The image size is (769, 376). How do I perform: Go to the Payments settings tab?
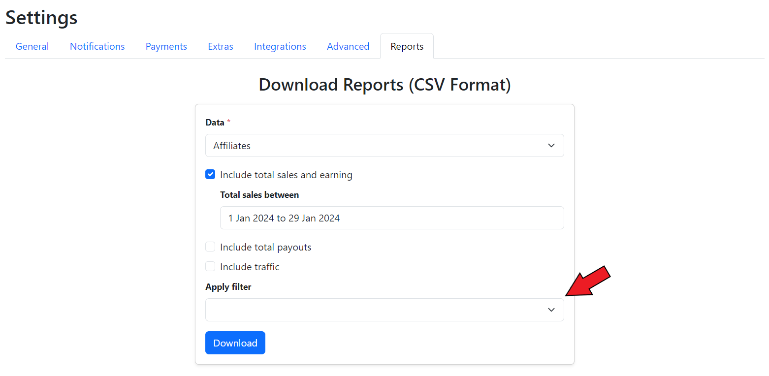(x=166, y=46)
